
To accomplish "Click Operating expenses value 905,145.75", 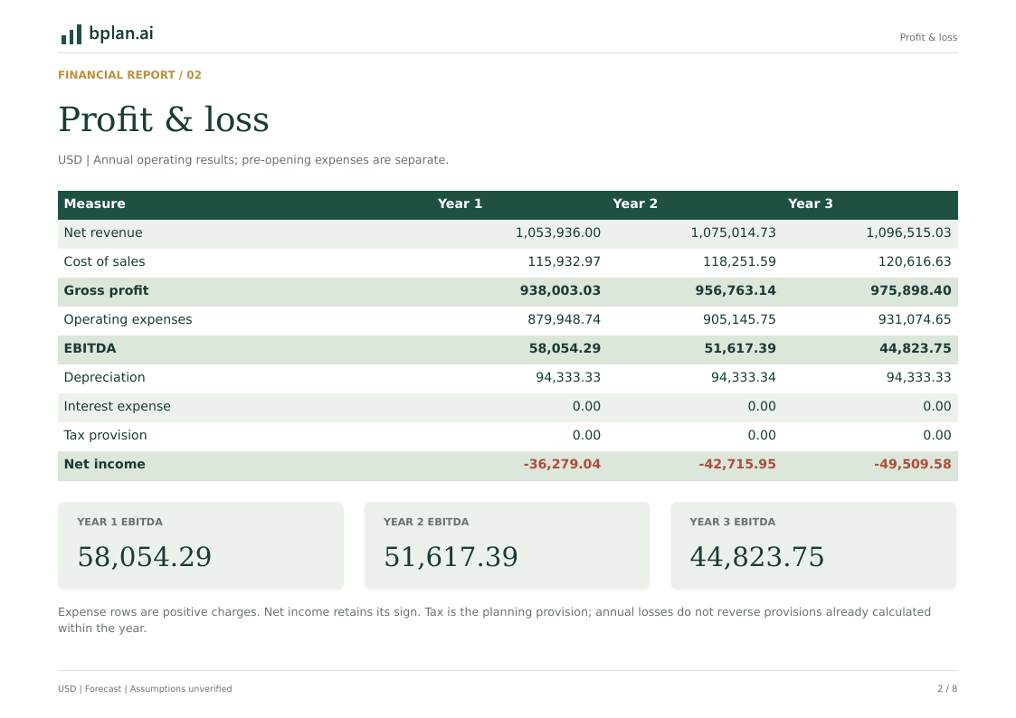I will [x=739, y=320].
